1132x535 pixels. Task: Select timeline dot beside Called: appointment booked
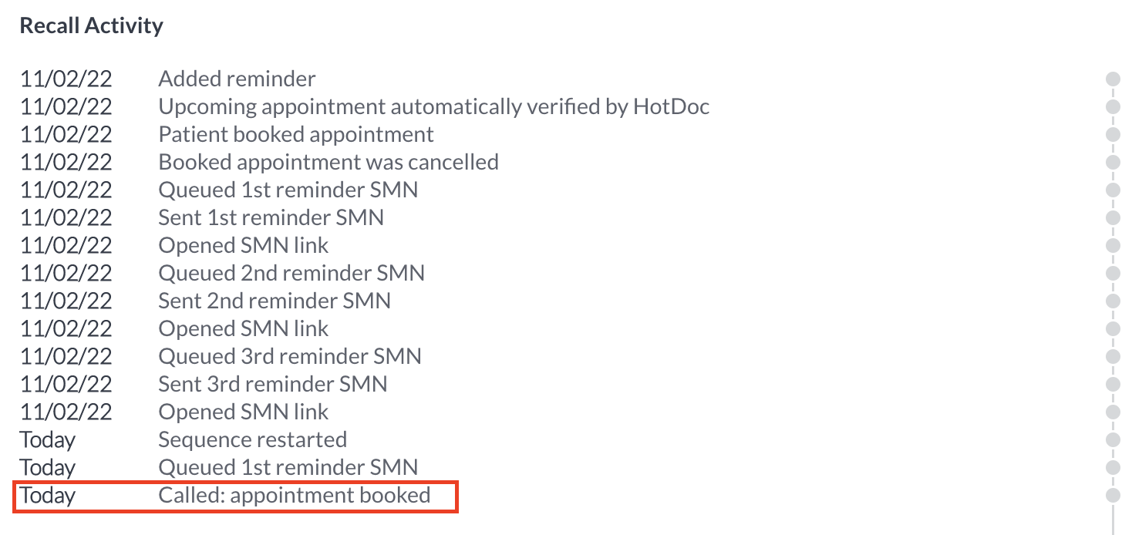(1113, 495)
